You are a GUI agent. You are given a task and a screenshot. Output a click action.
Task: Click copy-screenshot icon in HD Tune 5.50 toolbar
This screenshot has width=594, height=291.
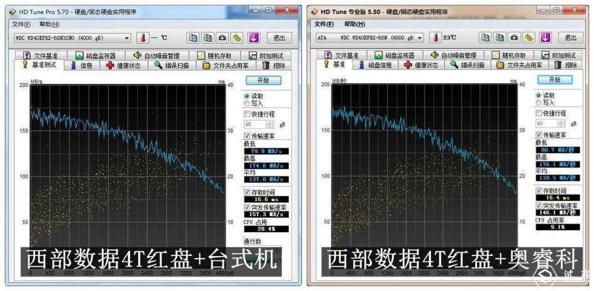pos(500,37)
